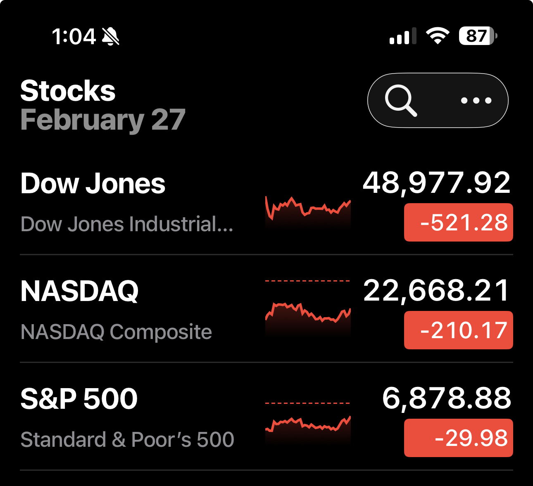Tap the cellular signal bars icon
The width and height of the screenshot is (533, 486).
coord(402,36)
